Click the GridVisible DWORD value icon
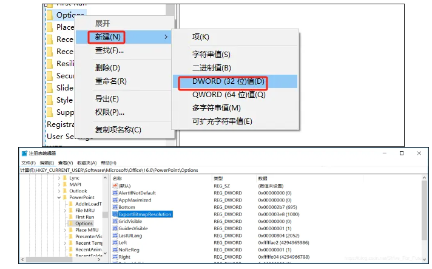 pyautogui.click(x=115, y=221)
